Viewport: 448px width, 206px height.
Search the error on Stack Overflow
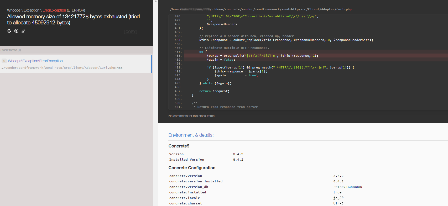[x=23, y=31]
